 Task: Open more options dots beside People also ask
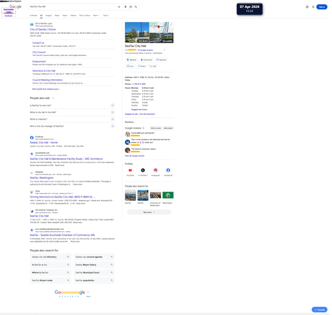[x=53, y=98]
